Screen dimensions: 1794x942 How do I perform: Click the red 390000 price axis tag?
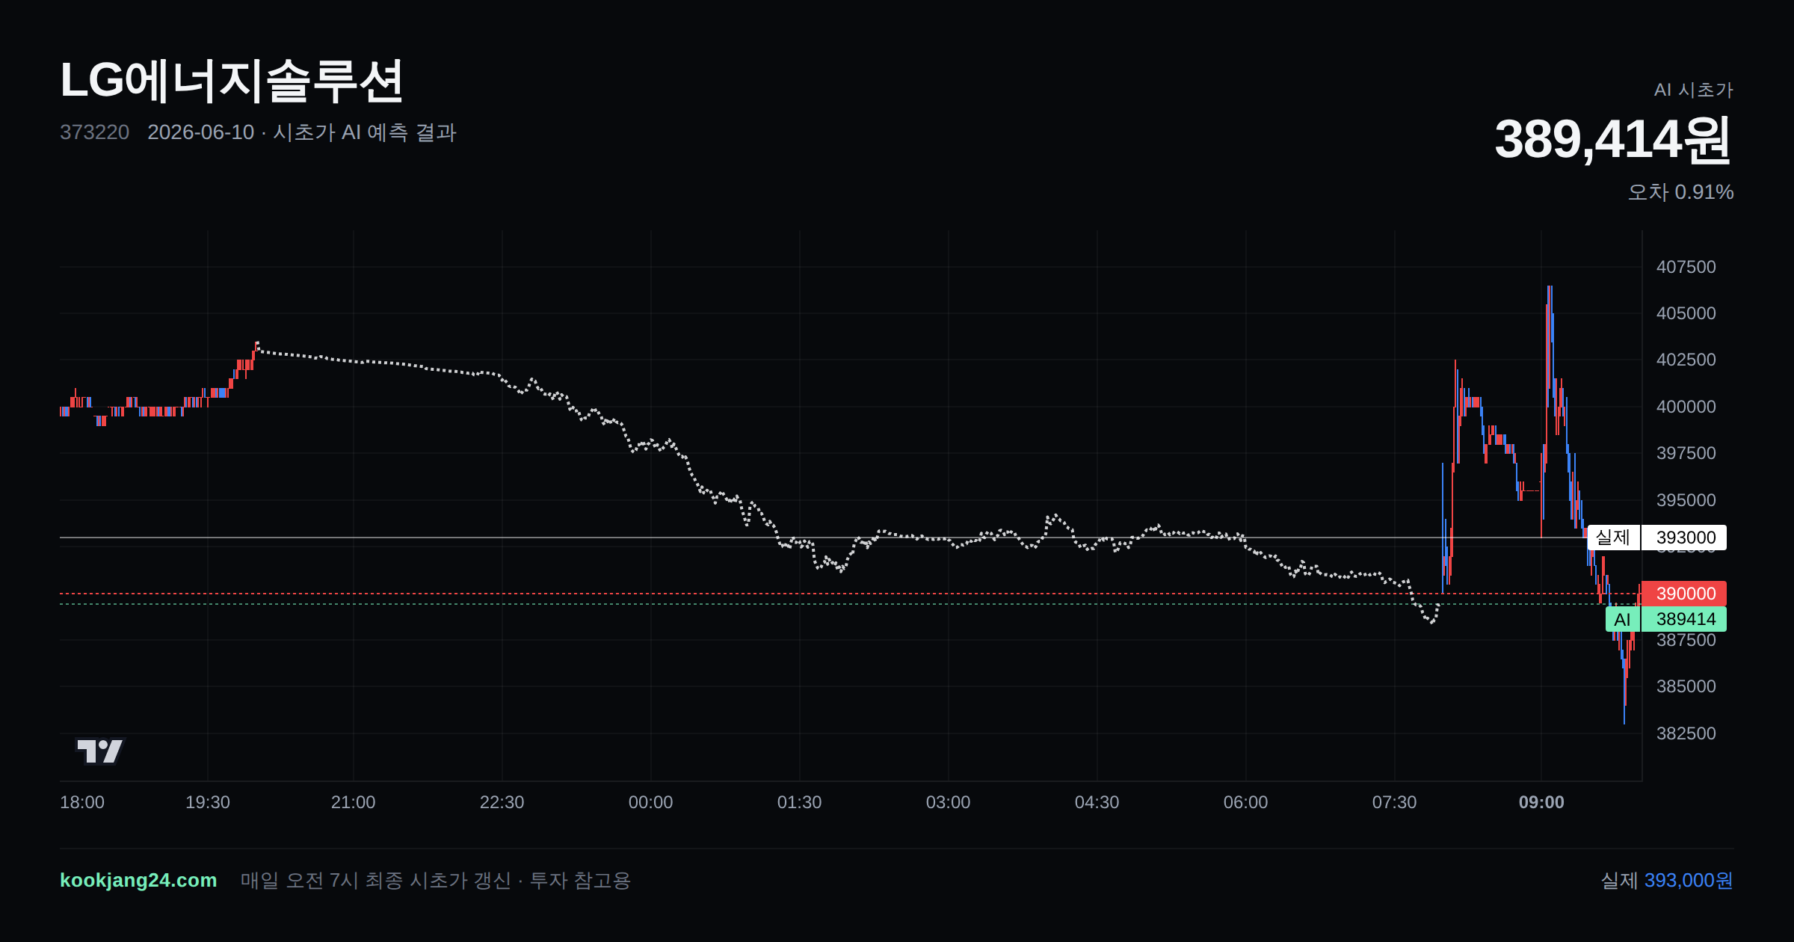(x=1685, y=594)
